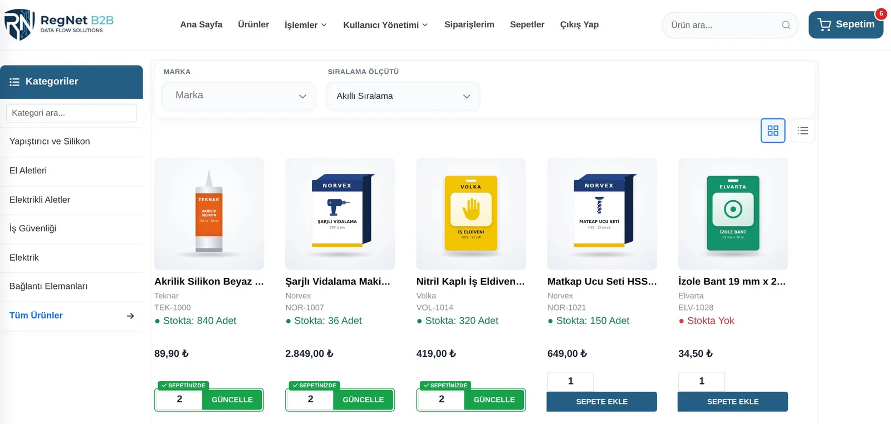This screenshot has width=891, height=424.
Task: Open the İzole Bant product image
Action: pyautogui.click(x=733, y=214)
